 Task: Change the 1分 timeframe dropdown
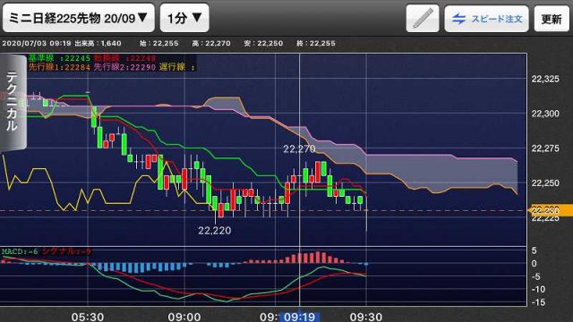(184, 18)
